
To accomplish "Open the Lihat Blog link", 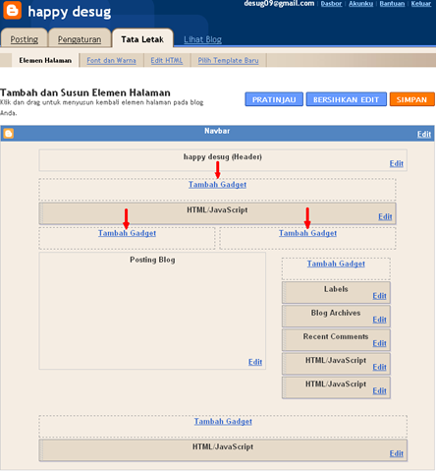I will click(202, 39).
